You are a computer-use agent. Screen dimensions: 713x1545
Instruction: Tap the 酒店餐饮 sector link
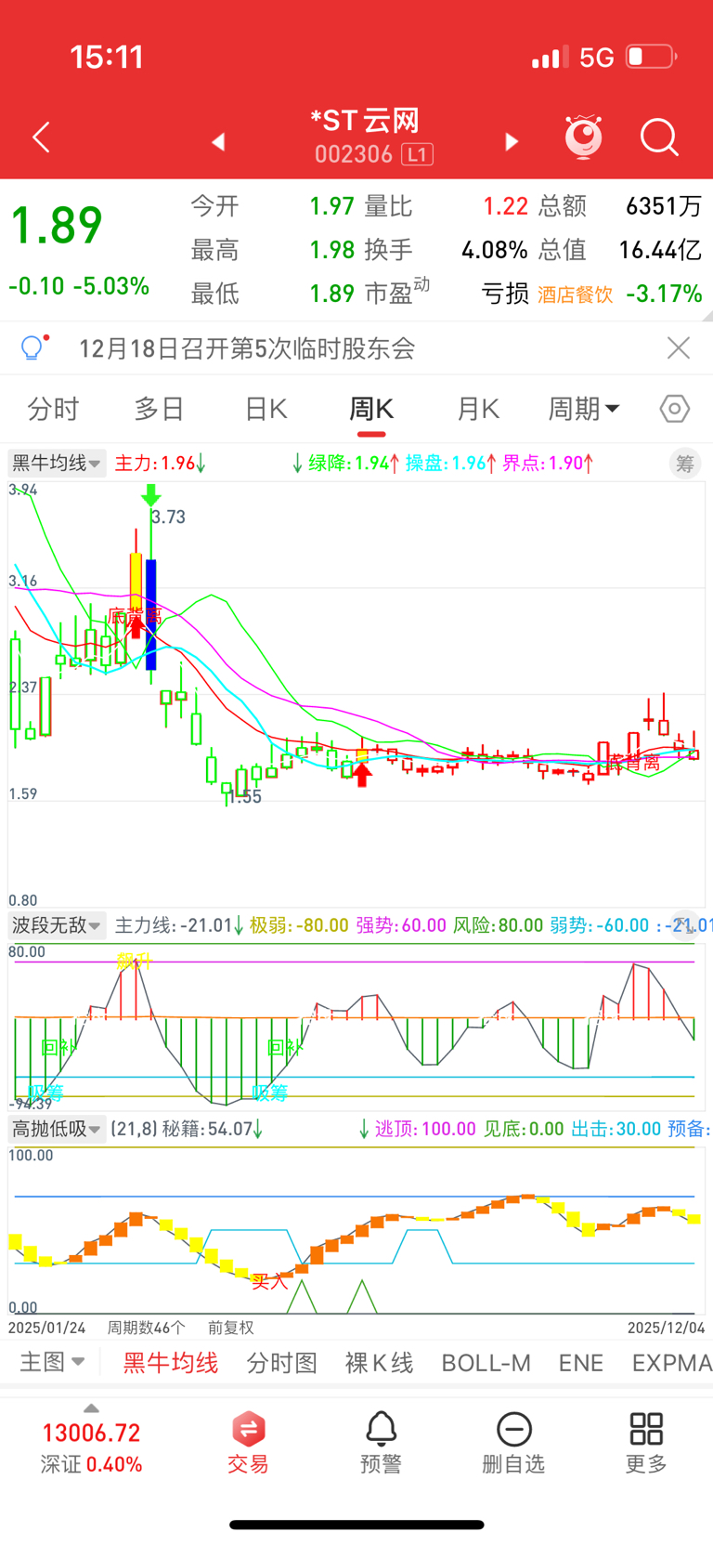click(x=575, y=295)
